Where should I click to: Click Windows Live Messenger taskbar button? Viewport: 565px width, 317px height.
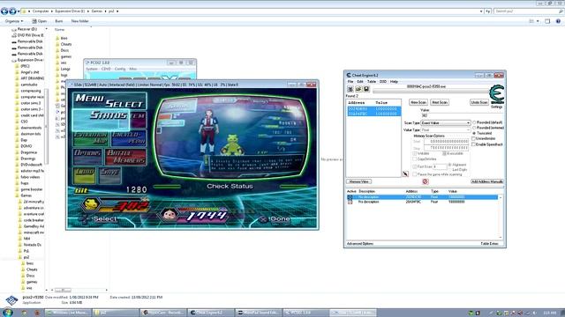coord(69,313)
